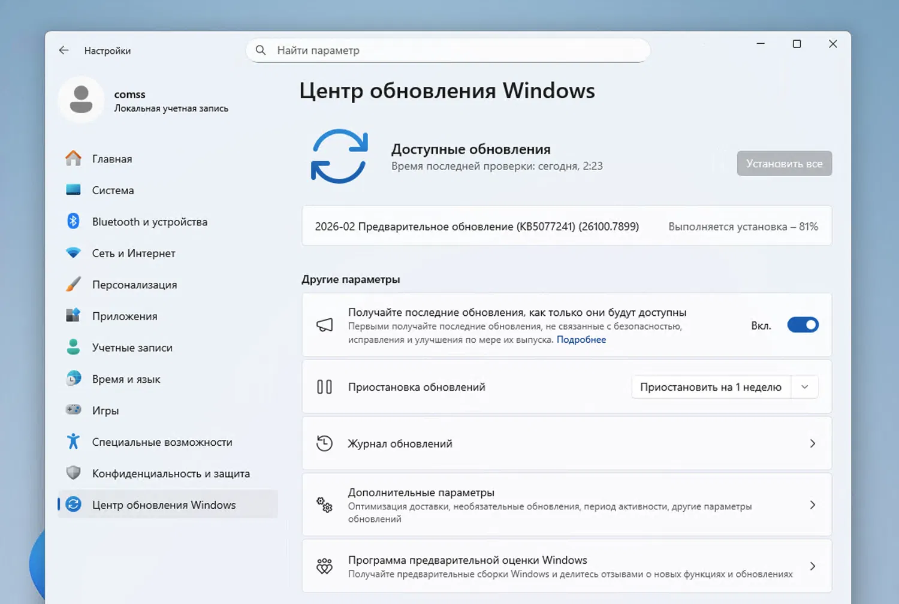Screen dimensions: 899x604
Task: Go to Главная in the sidebar
Action: (x=168, y=159)
